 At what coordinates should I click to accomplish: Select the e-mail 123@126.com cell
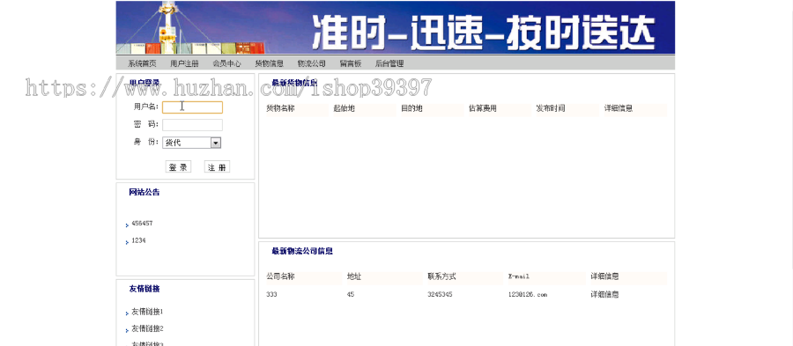(528, 294)
